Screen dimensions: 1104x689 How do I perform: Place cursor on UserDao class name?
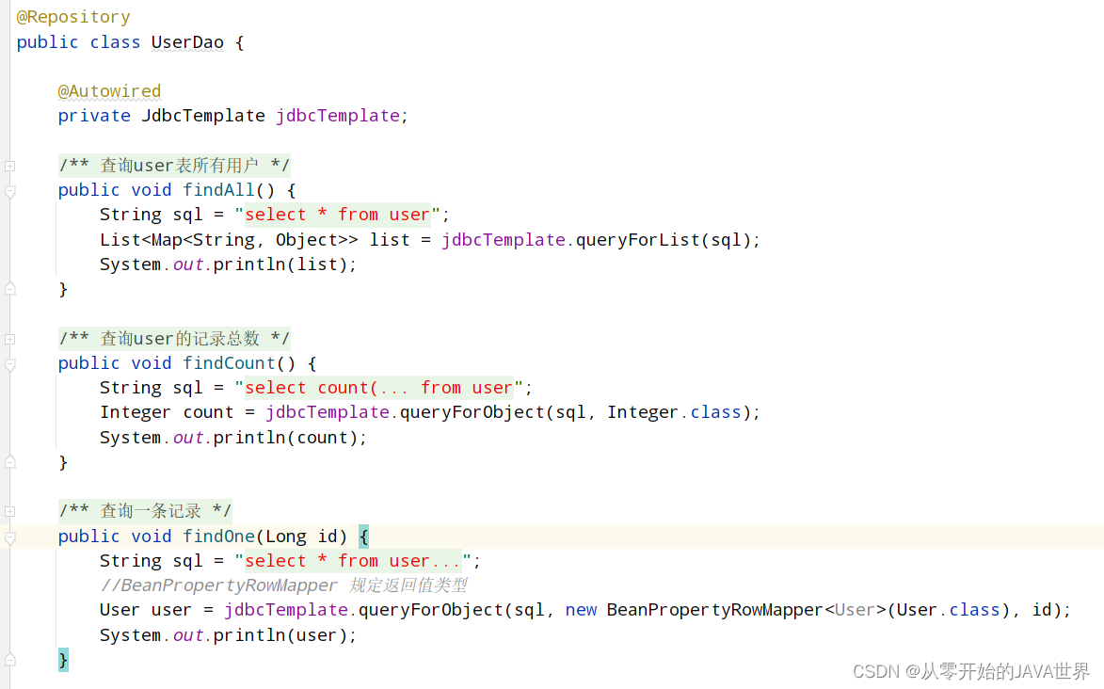point(187,42)
